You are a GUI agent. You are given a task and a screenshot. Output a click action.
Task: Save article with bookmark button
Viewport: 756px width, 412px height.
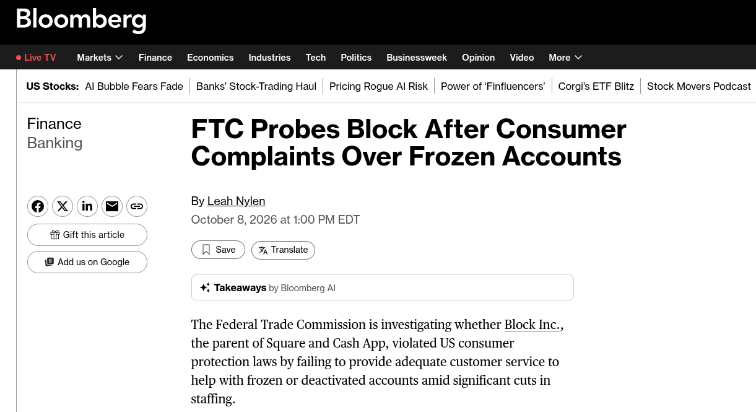pyautogui.click(x=218, y=250)
